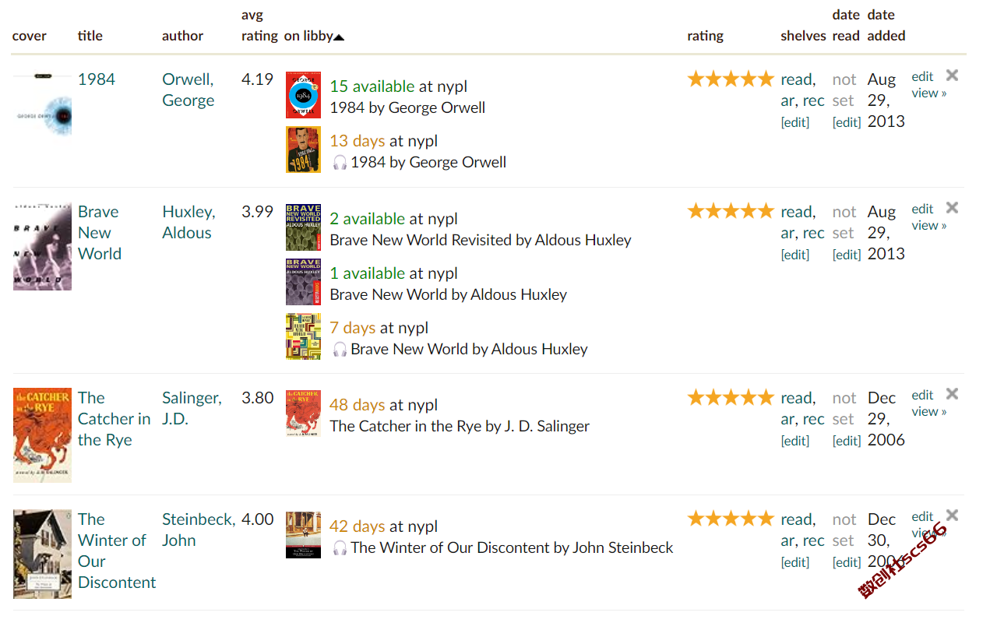Edit shelves for Brave New World
The height and width of the screenshot is (623, 997).
pyautogui.click(x=795, y=255)
